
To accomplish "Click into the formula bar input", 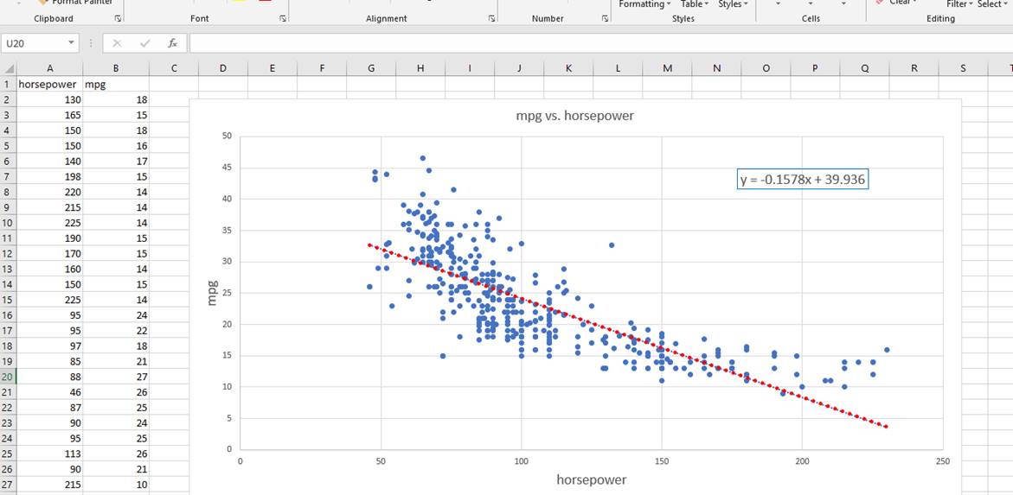I will [601, 43].
